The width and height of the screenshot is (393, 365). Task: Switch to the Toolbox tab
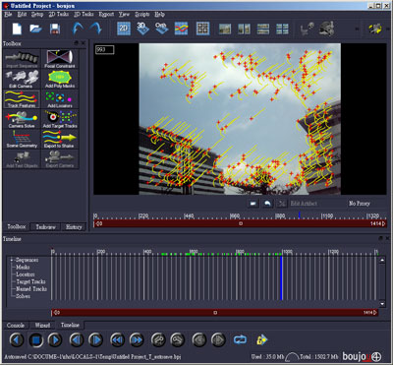[17, 226]
